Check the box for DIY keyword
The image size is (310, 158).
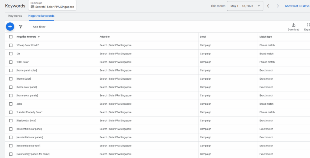pos(11,54)
